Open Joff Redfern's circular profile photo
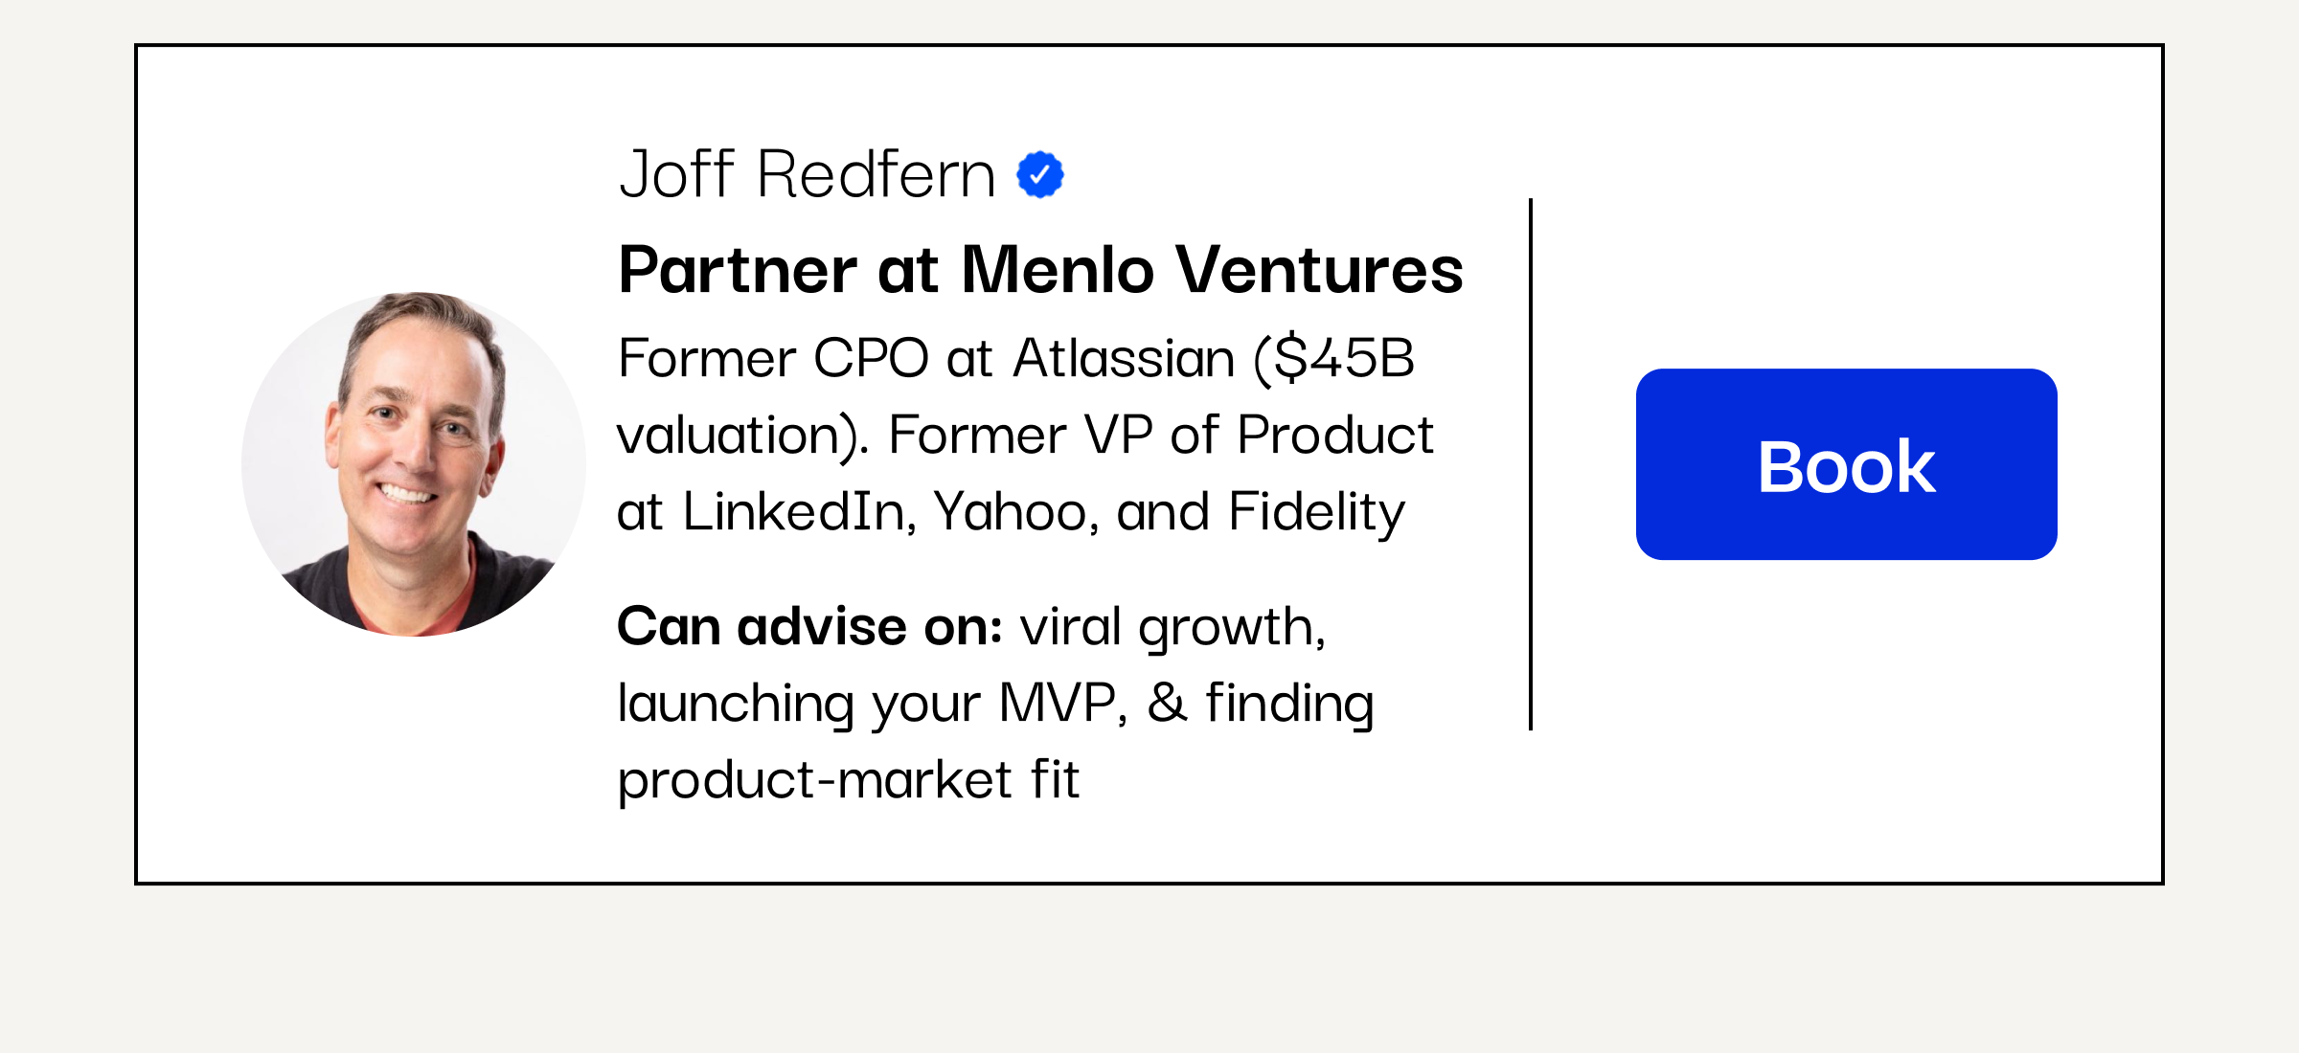The image size is (2299, 1053). coord(414,464)
